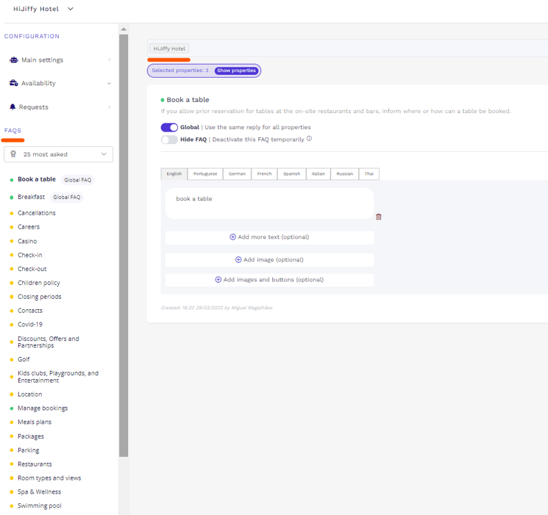This screenshot has width=548, height=515.
Task: Click the book a table reply text field
Action: pos(269,203)
